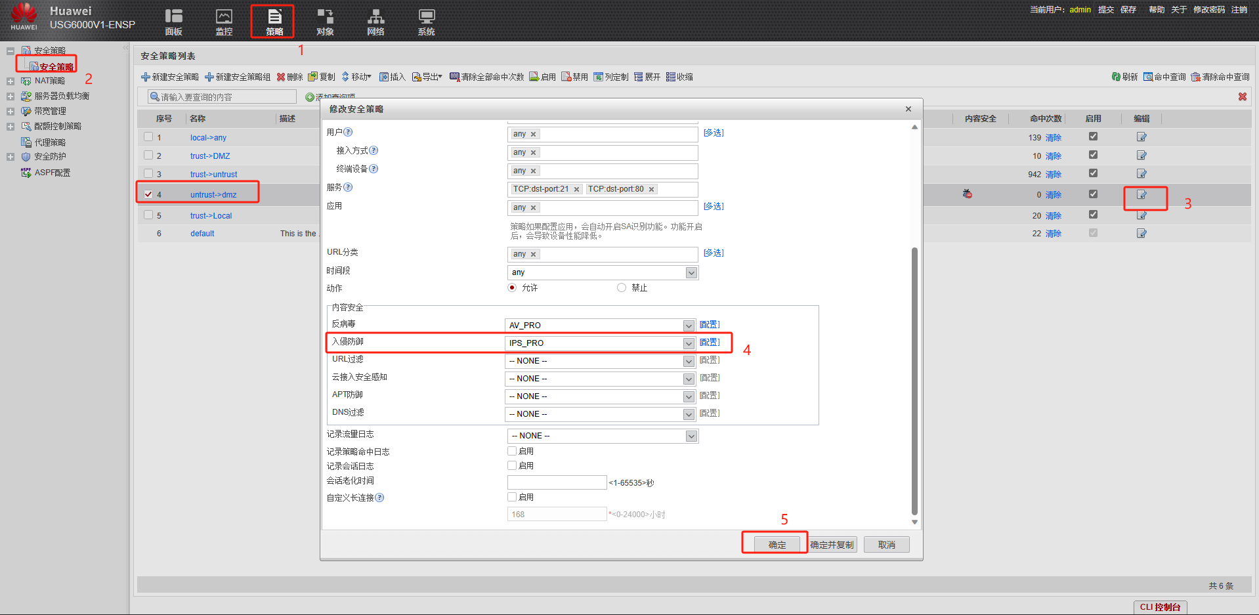Select 代理策略 in the sidebar
Image resolution: width=1259 pixels, height=615 pixels.
50,142
